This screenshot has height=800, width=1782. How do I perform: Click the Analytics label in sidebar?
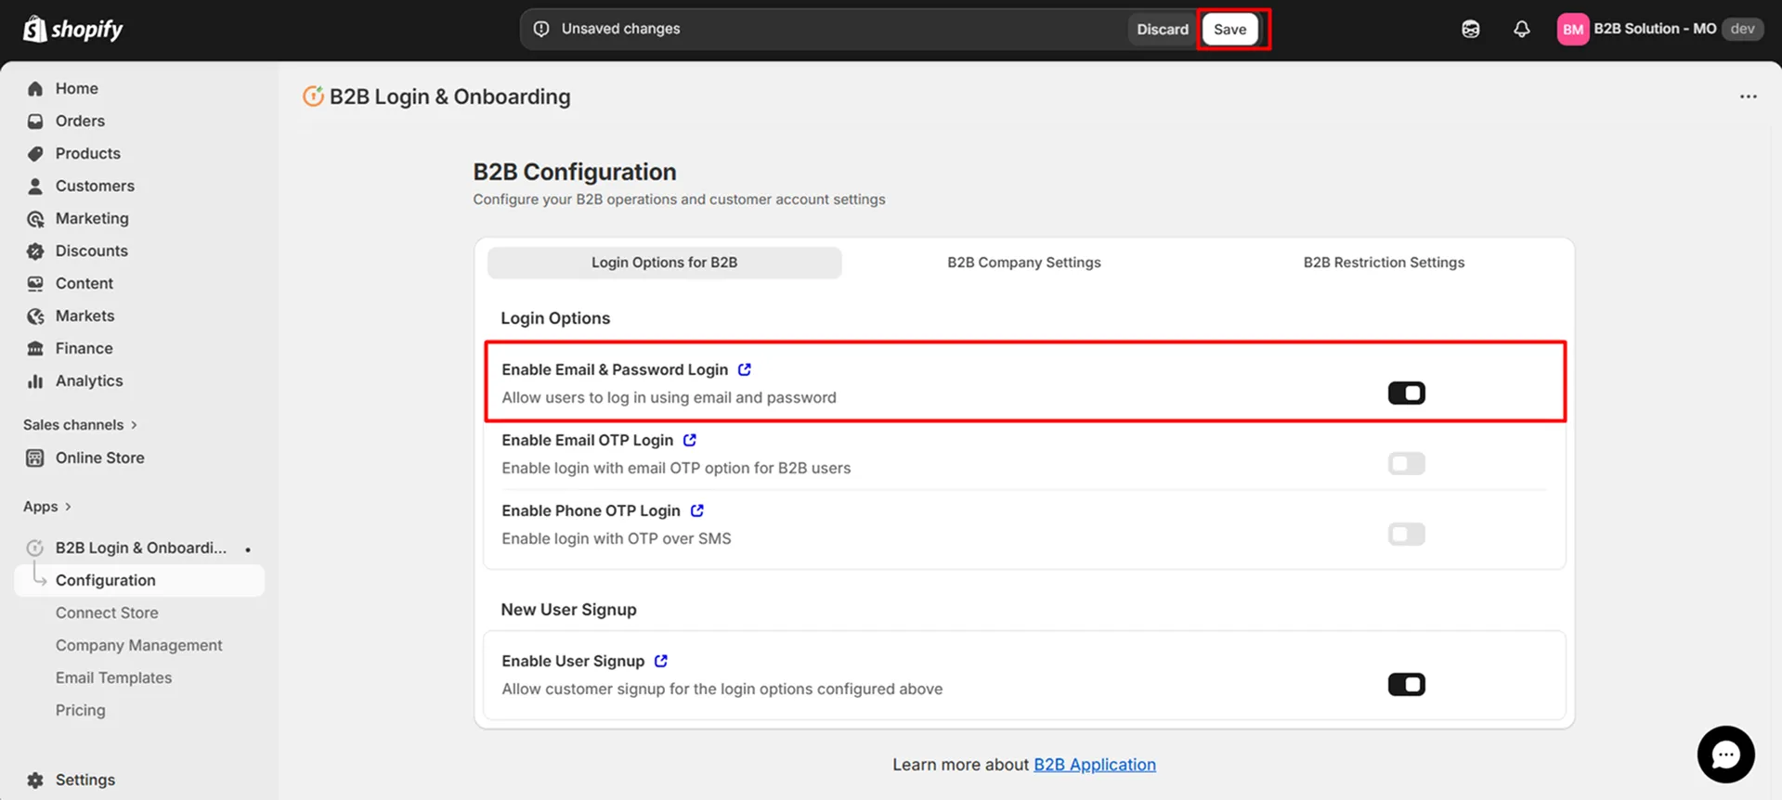point(89,381)
